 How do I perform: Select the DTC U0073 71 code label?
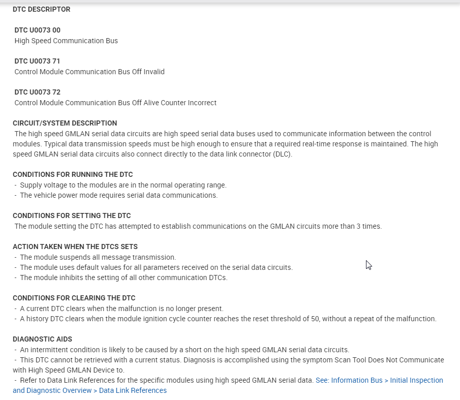pyautogui.click(x=38, y=61)
